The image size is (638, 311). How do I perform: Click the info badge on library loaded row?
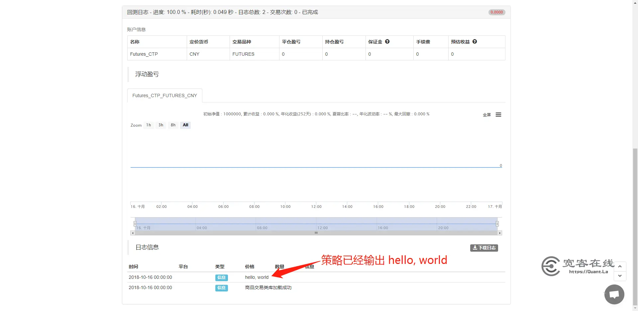[221, 288]
